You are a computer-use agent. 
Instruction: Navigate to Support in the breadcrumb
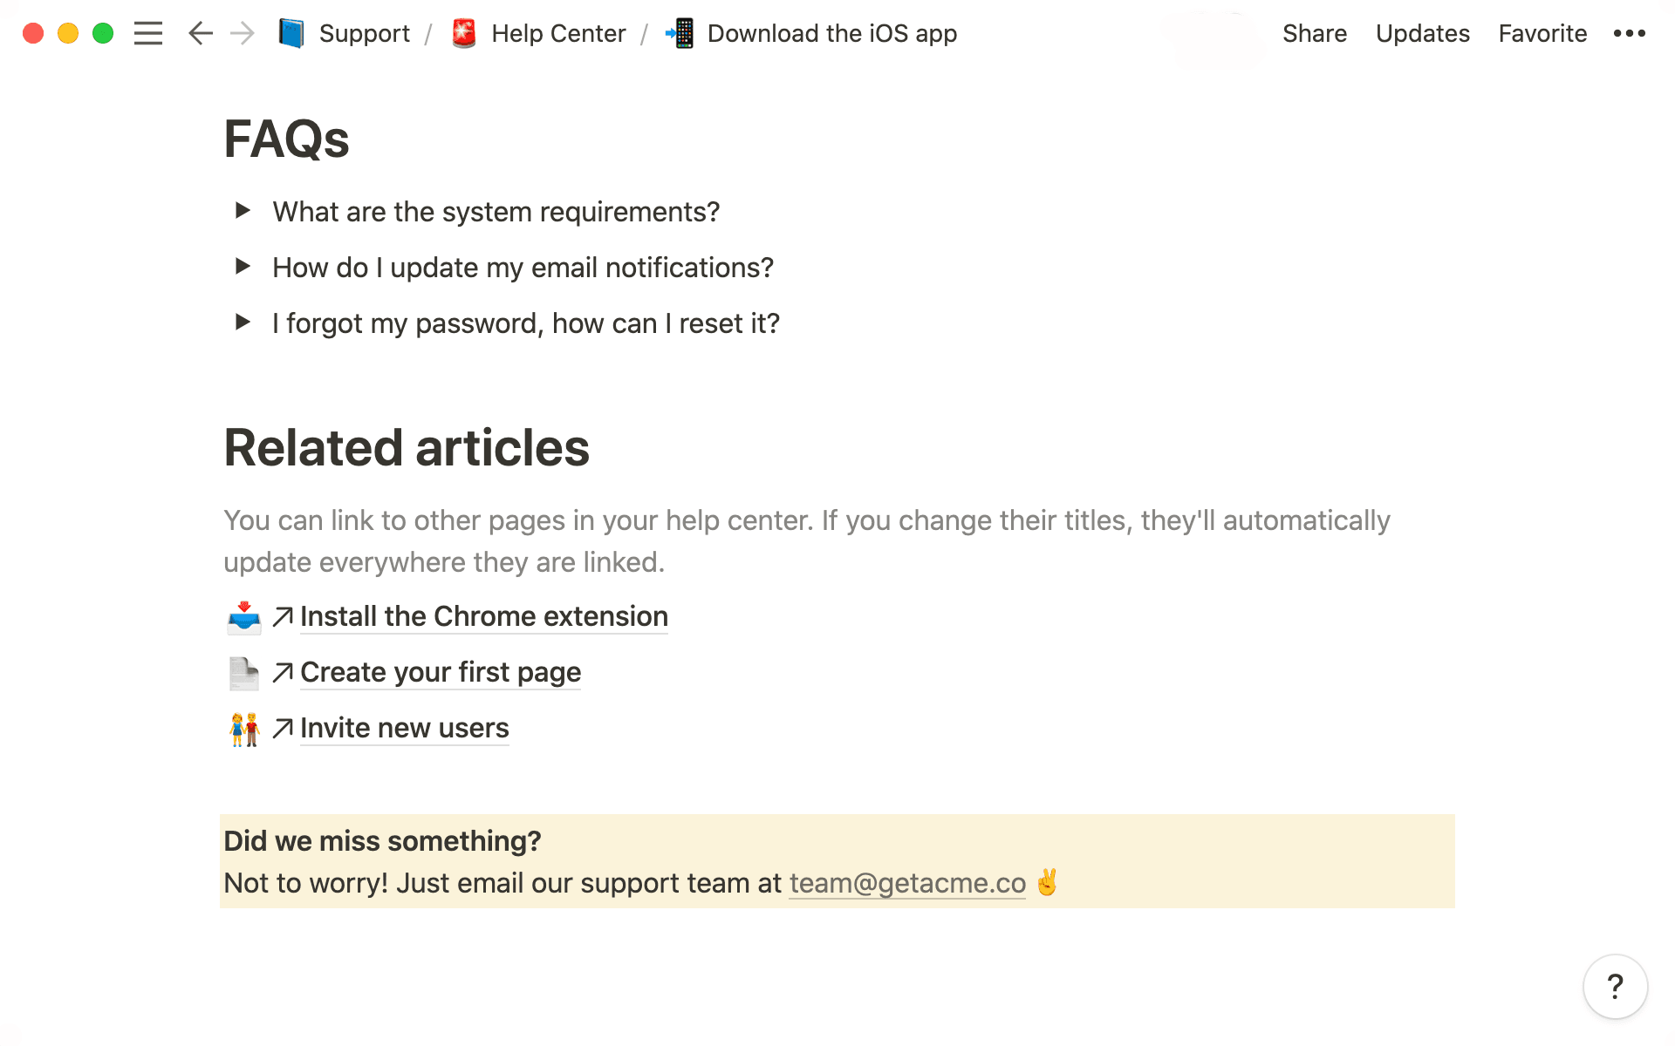click(364, 34)
